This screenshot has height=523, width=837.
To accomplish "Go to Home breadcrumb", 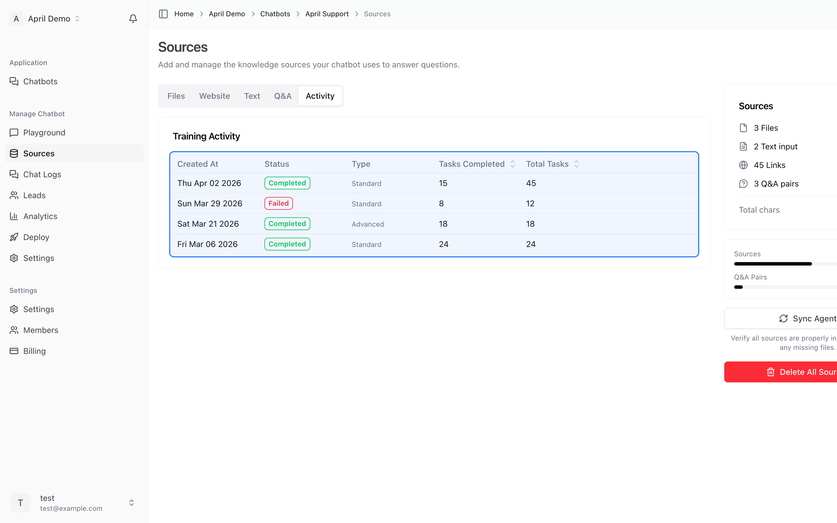I will point(184,14).
